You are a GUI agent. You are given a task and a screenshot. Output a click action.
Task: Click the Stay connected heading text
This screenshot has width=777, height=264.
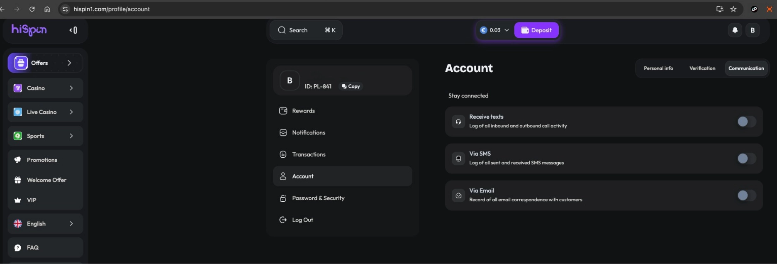point(468,96)
